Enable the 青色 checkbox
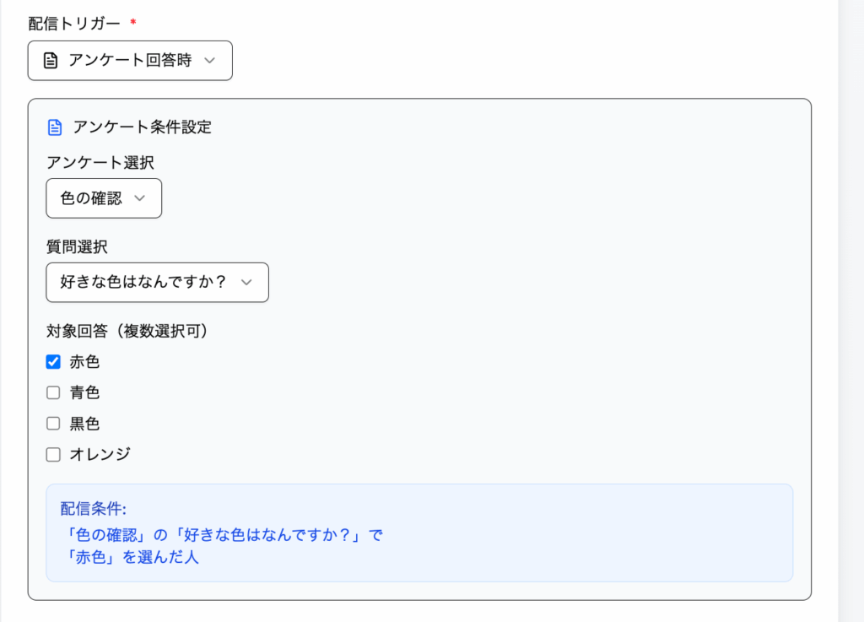This screenshot has width=864, height=622. tap(53, 392)
